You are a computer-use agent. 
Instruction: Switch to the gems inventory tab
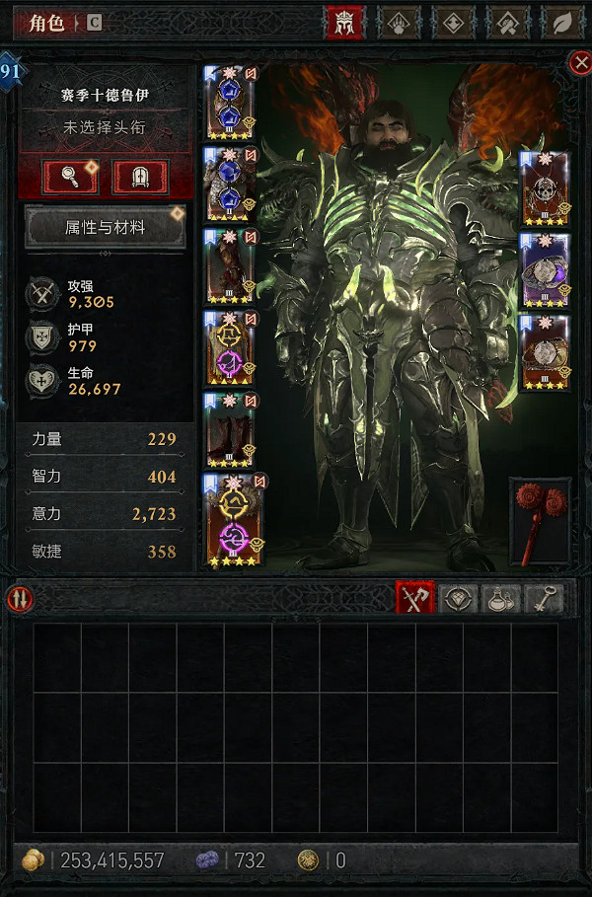[x=458, y=598]
